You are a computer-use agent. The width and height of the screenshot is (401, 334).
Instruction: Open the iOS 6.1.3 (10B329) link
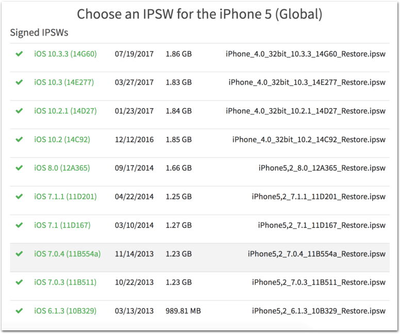point(65,311)
